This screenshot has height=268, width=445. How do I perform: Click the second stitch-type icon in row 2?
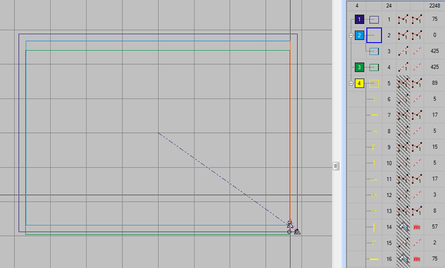(417, 35)
